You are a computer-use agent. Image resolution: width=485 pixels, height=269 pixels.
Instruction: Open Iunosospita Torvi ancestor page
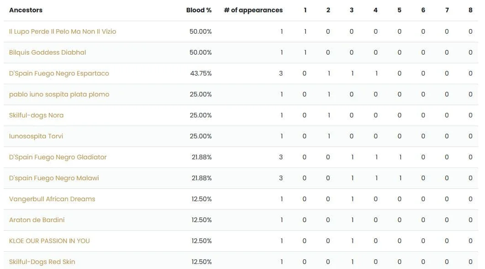36,136
